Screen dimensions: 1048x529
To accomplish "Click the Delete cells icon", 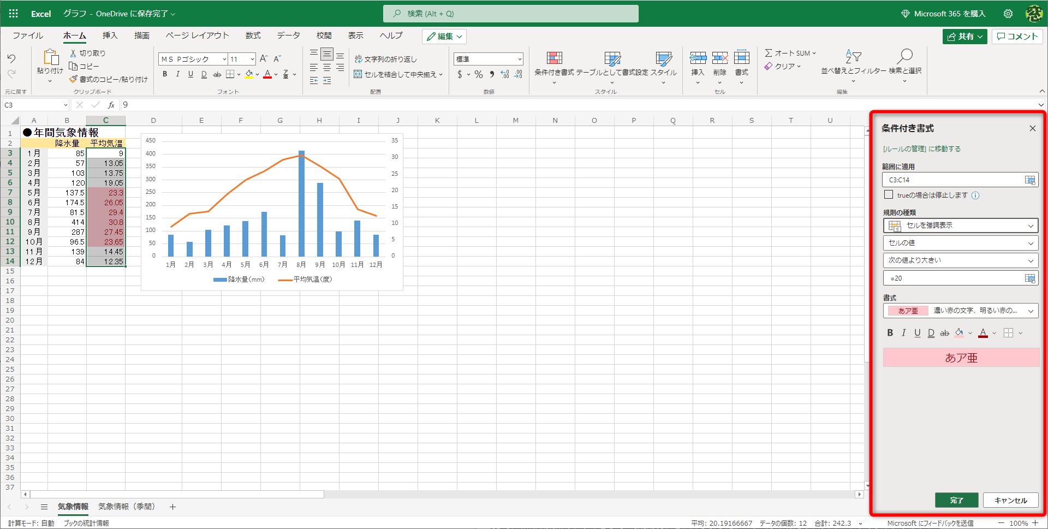I will point(720,58).
